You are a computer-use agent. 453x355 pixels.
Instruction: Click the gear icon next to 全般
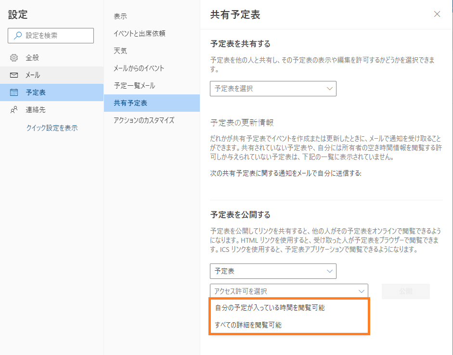[x=14, y=58]
